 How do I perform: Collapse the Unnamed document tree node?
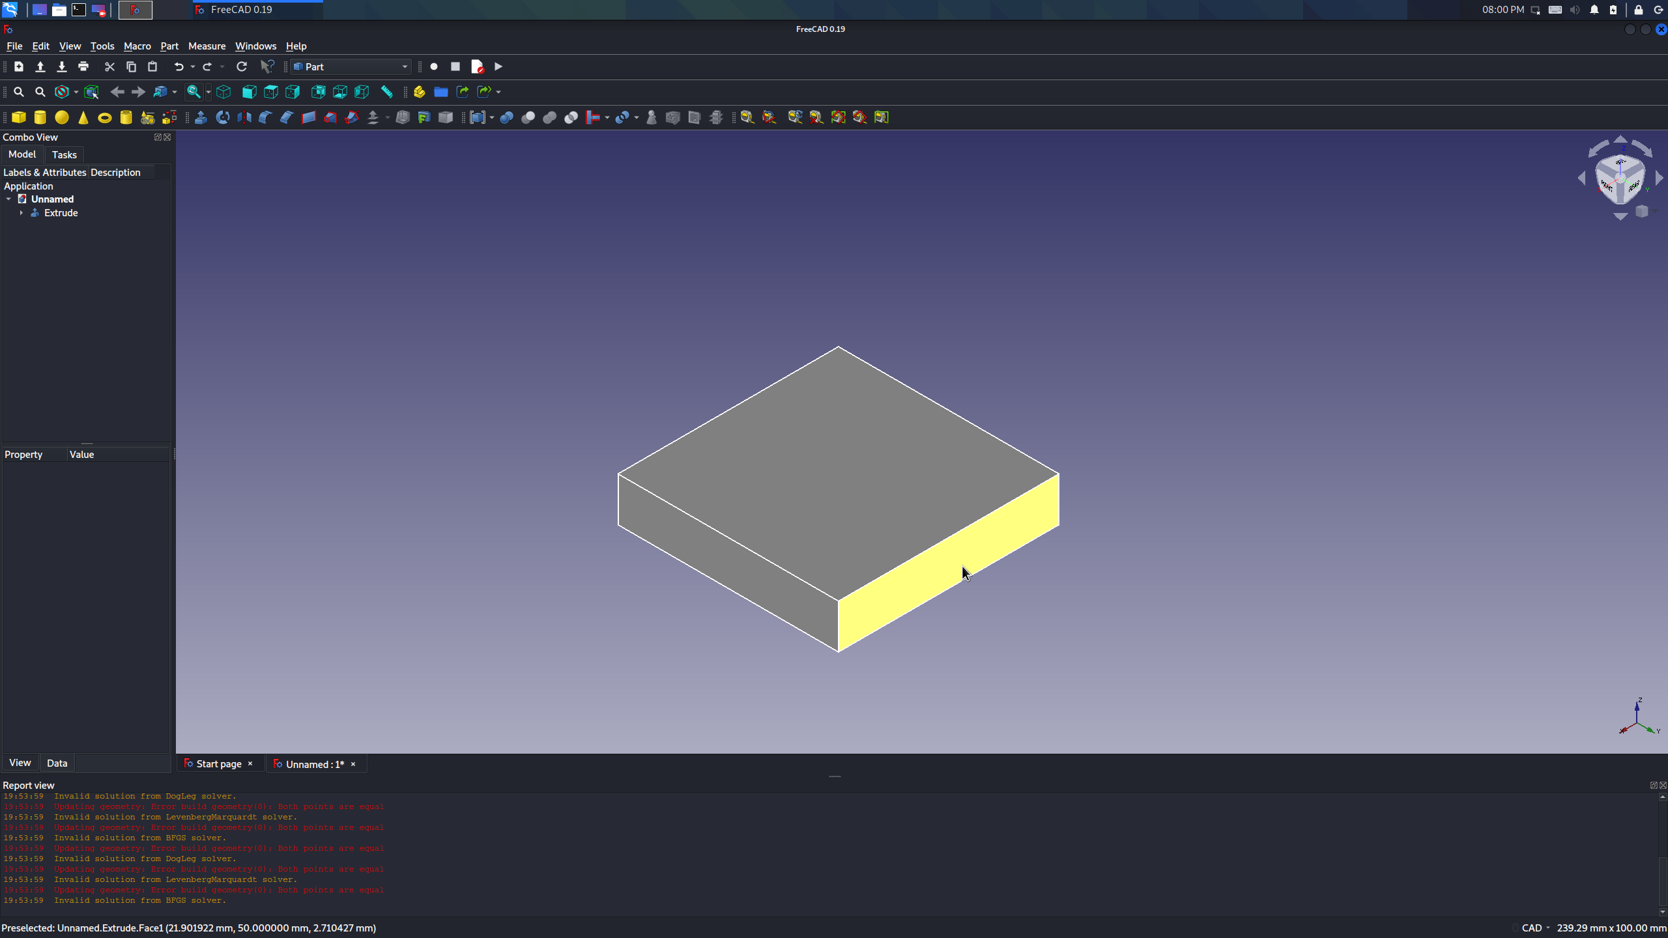tap(8, 199)
